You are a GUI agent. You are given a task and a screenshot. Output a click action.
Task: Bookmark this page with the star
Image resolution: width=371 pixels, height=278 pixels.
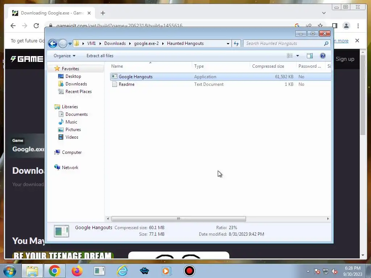click(320, 26)
